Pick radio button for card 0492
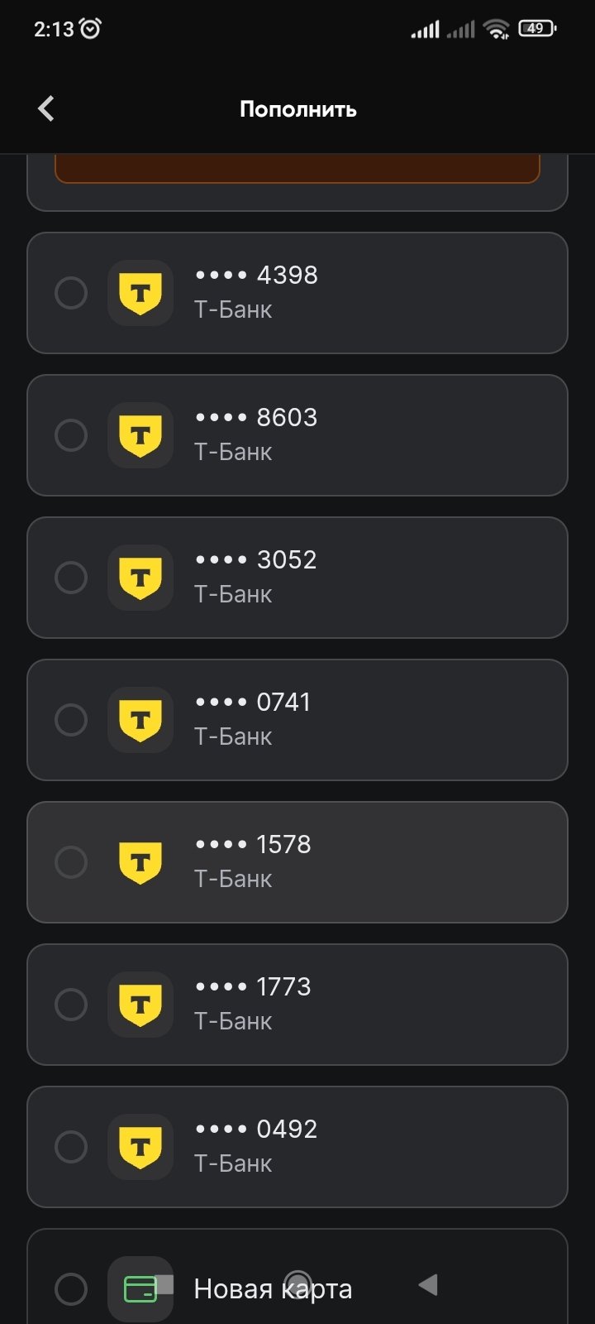 coord(71,1147)
